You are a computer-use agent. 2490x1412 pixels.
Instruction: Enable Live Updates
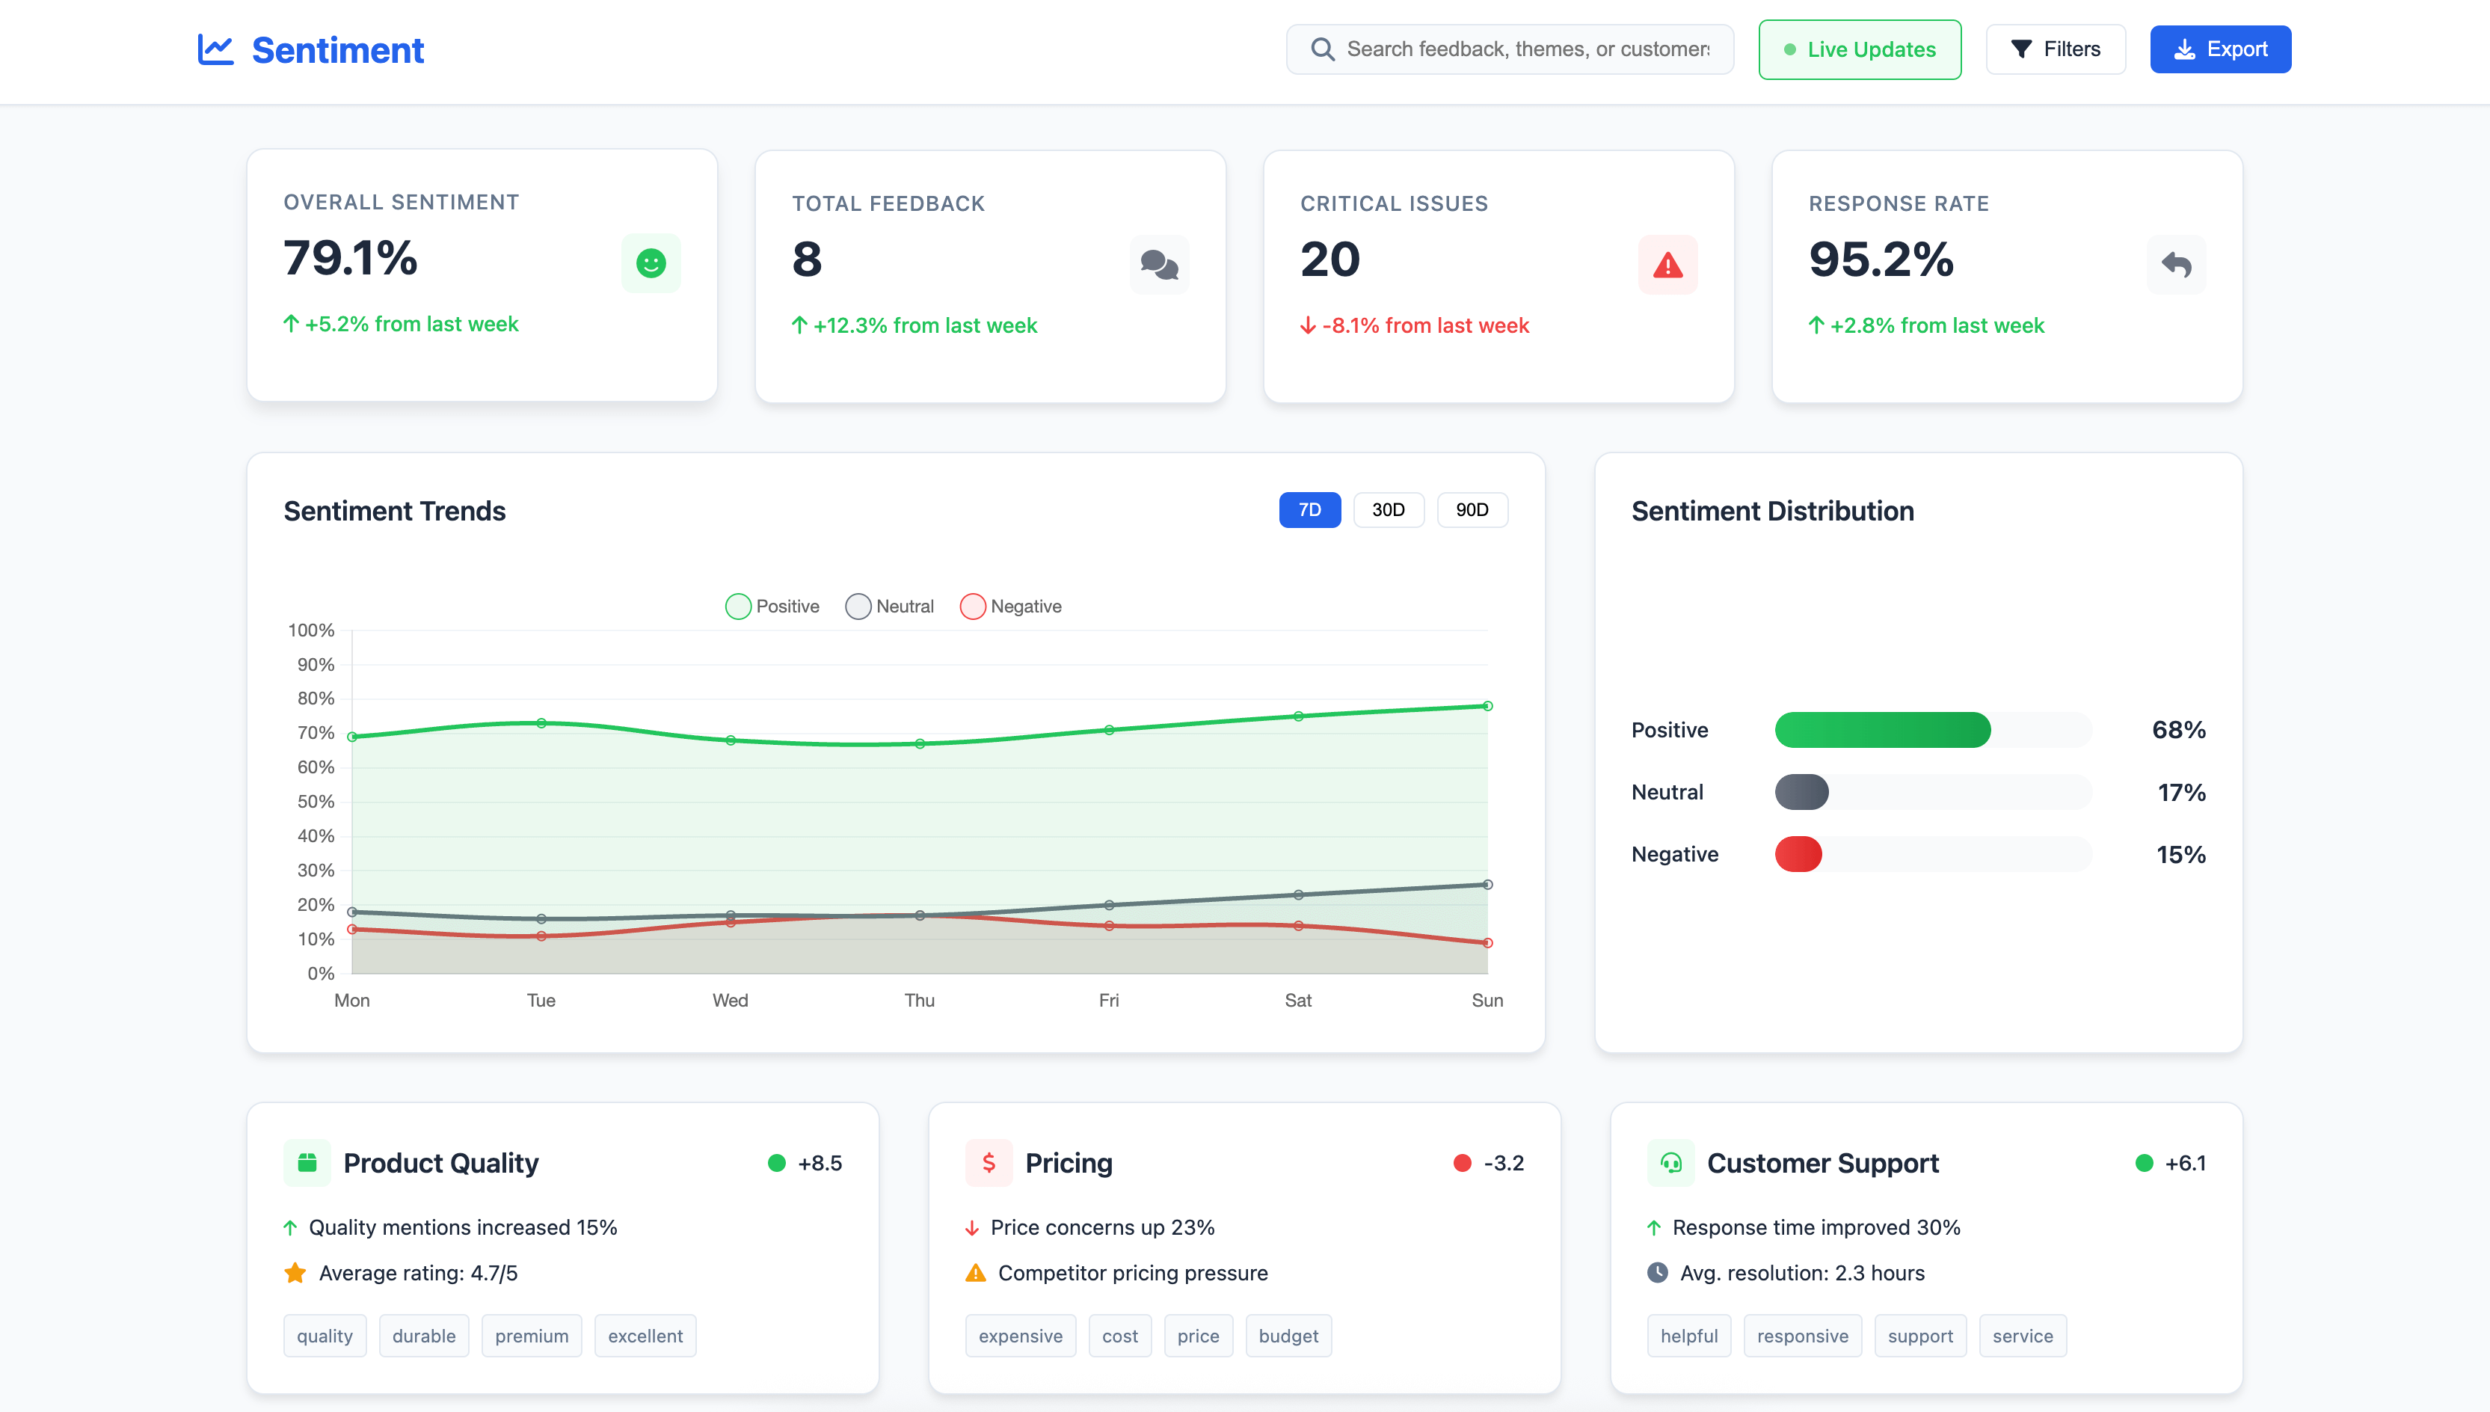(x=1859, y=49)
